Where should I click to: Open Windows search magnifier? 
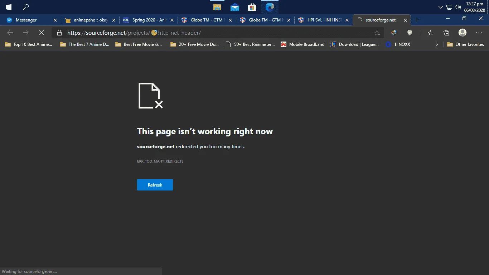(x=26, y=7)
